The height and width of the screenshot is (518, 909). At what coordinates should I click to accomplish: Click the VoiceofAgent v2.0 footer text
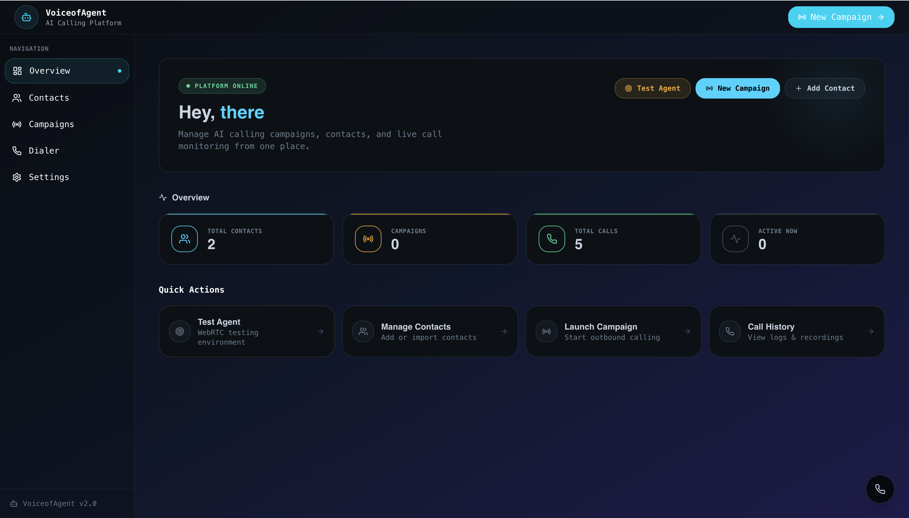(60, 503)
